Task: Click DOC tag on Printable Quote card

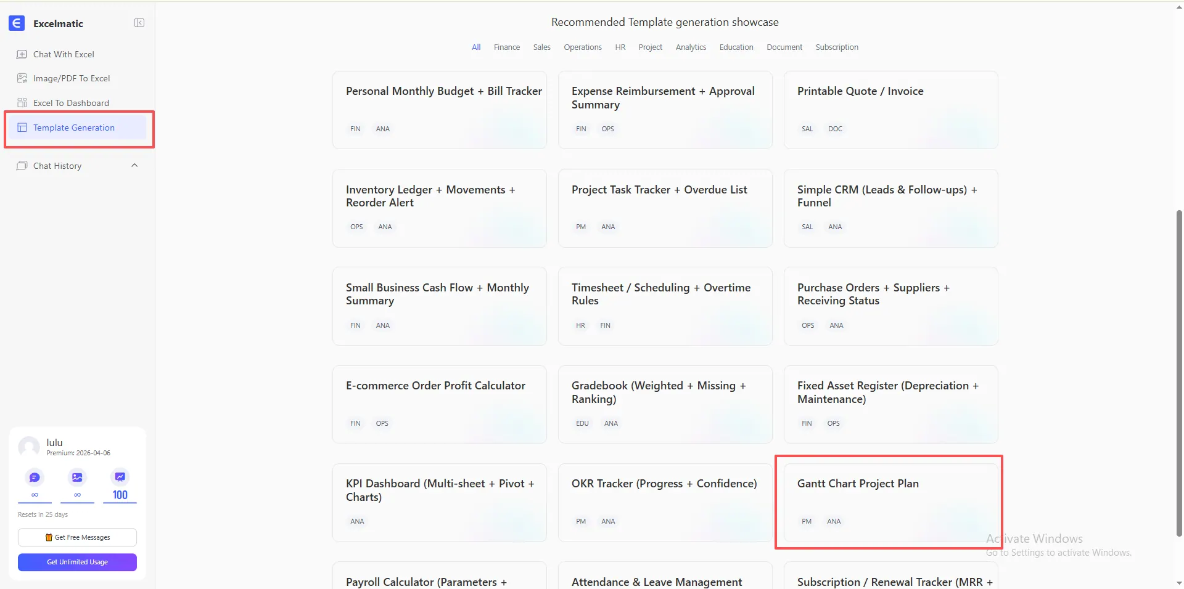Action: 835,129
